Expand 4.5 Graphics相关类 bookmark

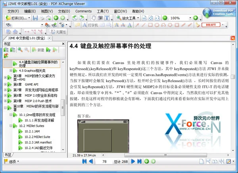coord(11,70)
